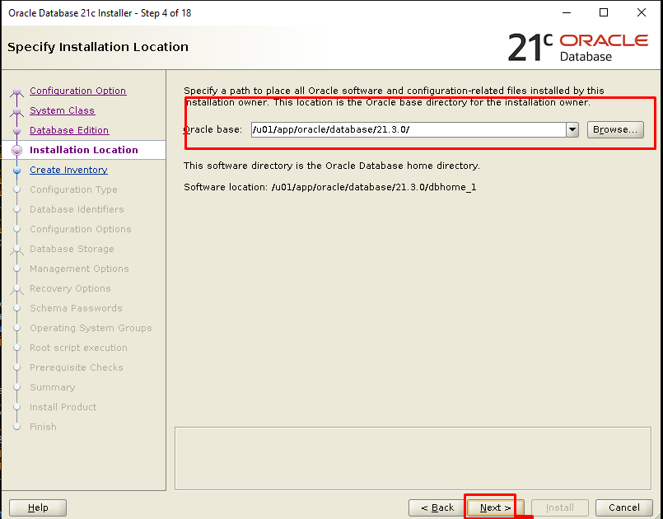Click the Configuration Type step label

73,189
